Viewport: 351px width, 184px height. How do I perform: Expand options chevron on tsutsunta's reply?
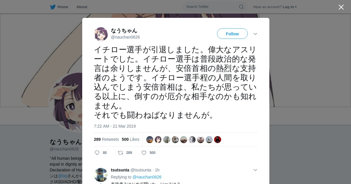click(255, 170)
